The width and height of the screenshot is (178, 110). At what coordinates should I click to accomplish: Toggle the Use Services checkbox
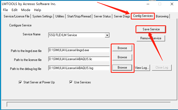(x=71, y=82)
